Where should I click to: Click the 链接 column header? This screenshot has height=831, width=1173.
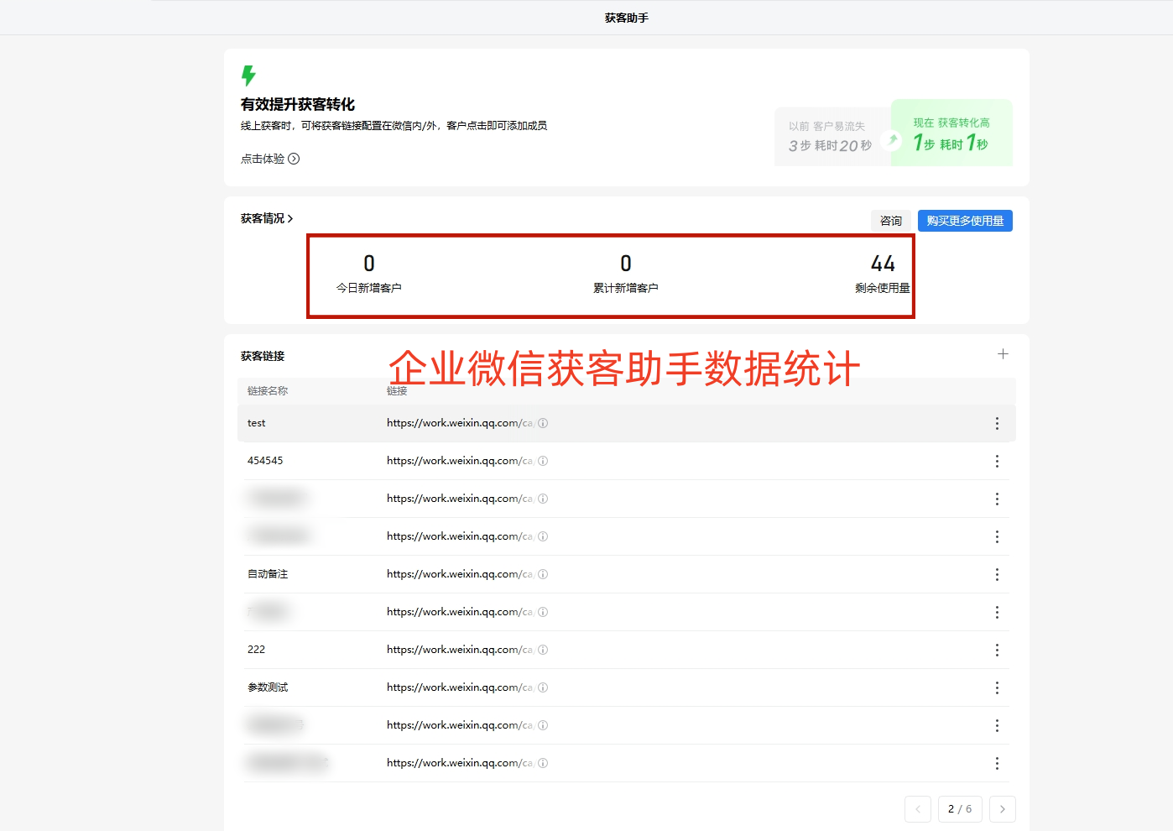click(397, 391)
